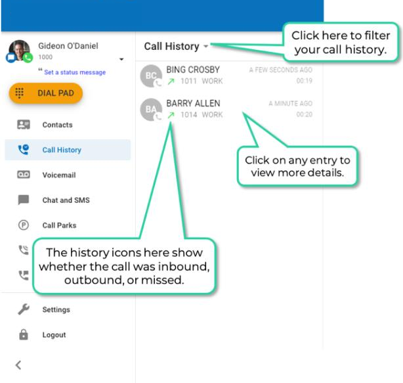Viewport: 403px width, 383px height.
Task: Collapse the sidebar with the left chevron
Action: [18, 365]
